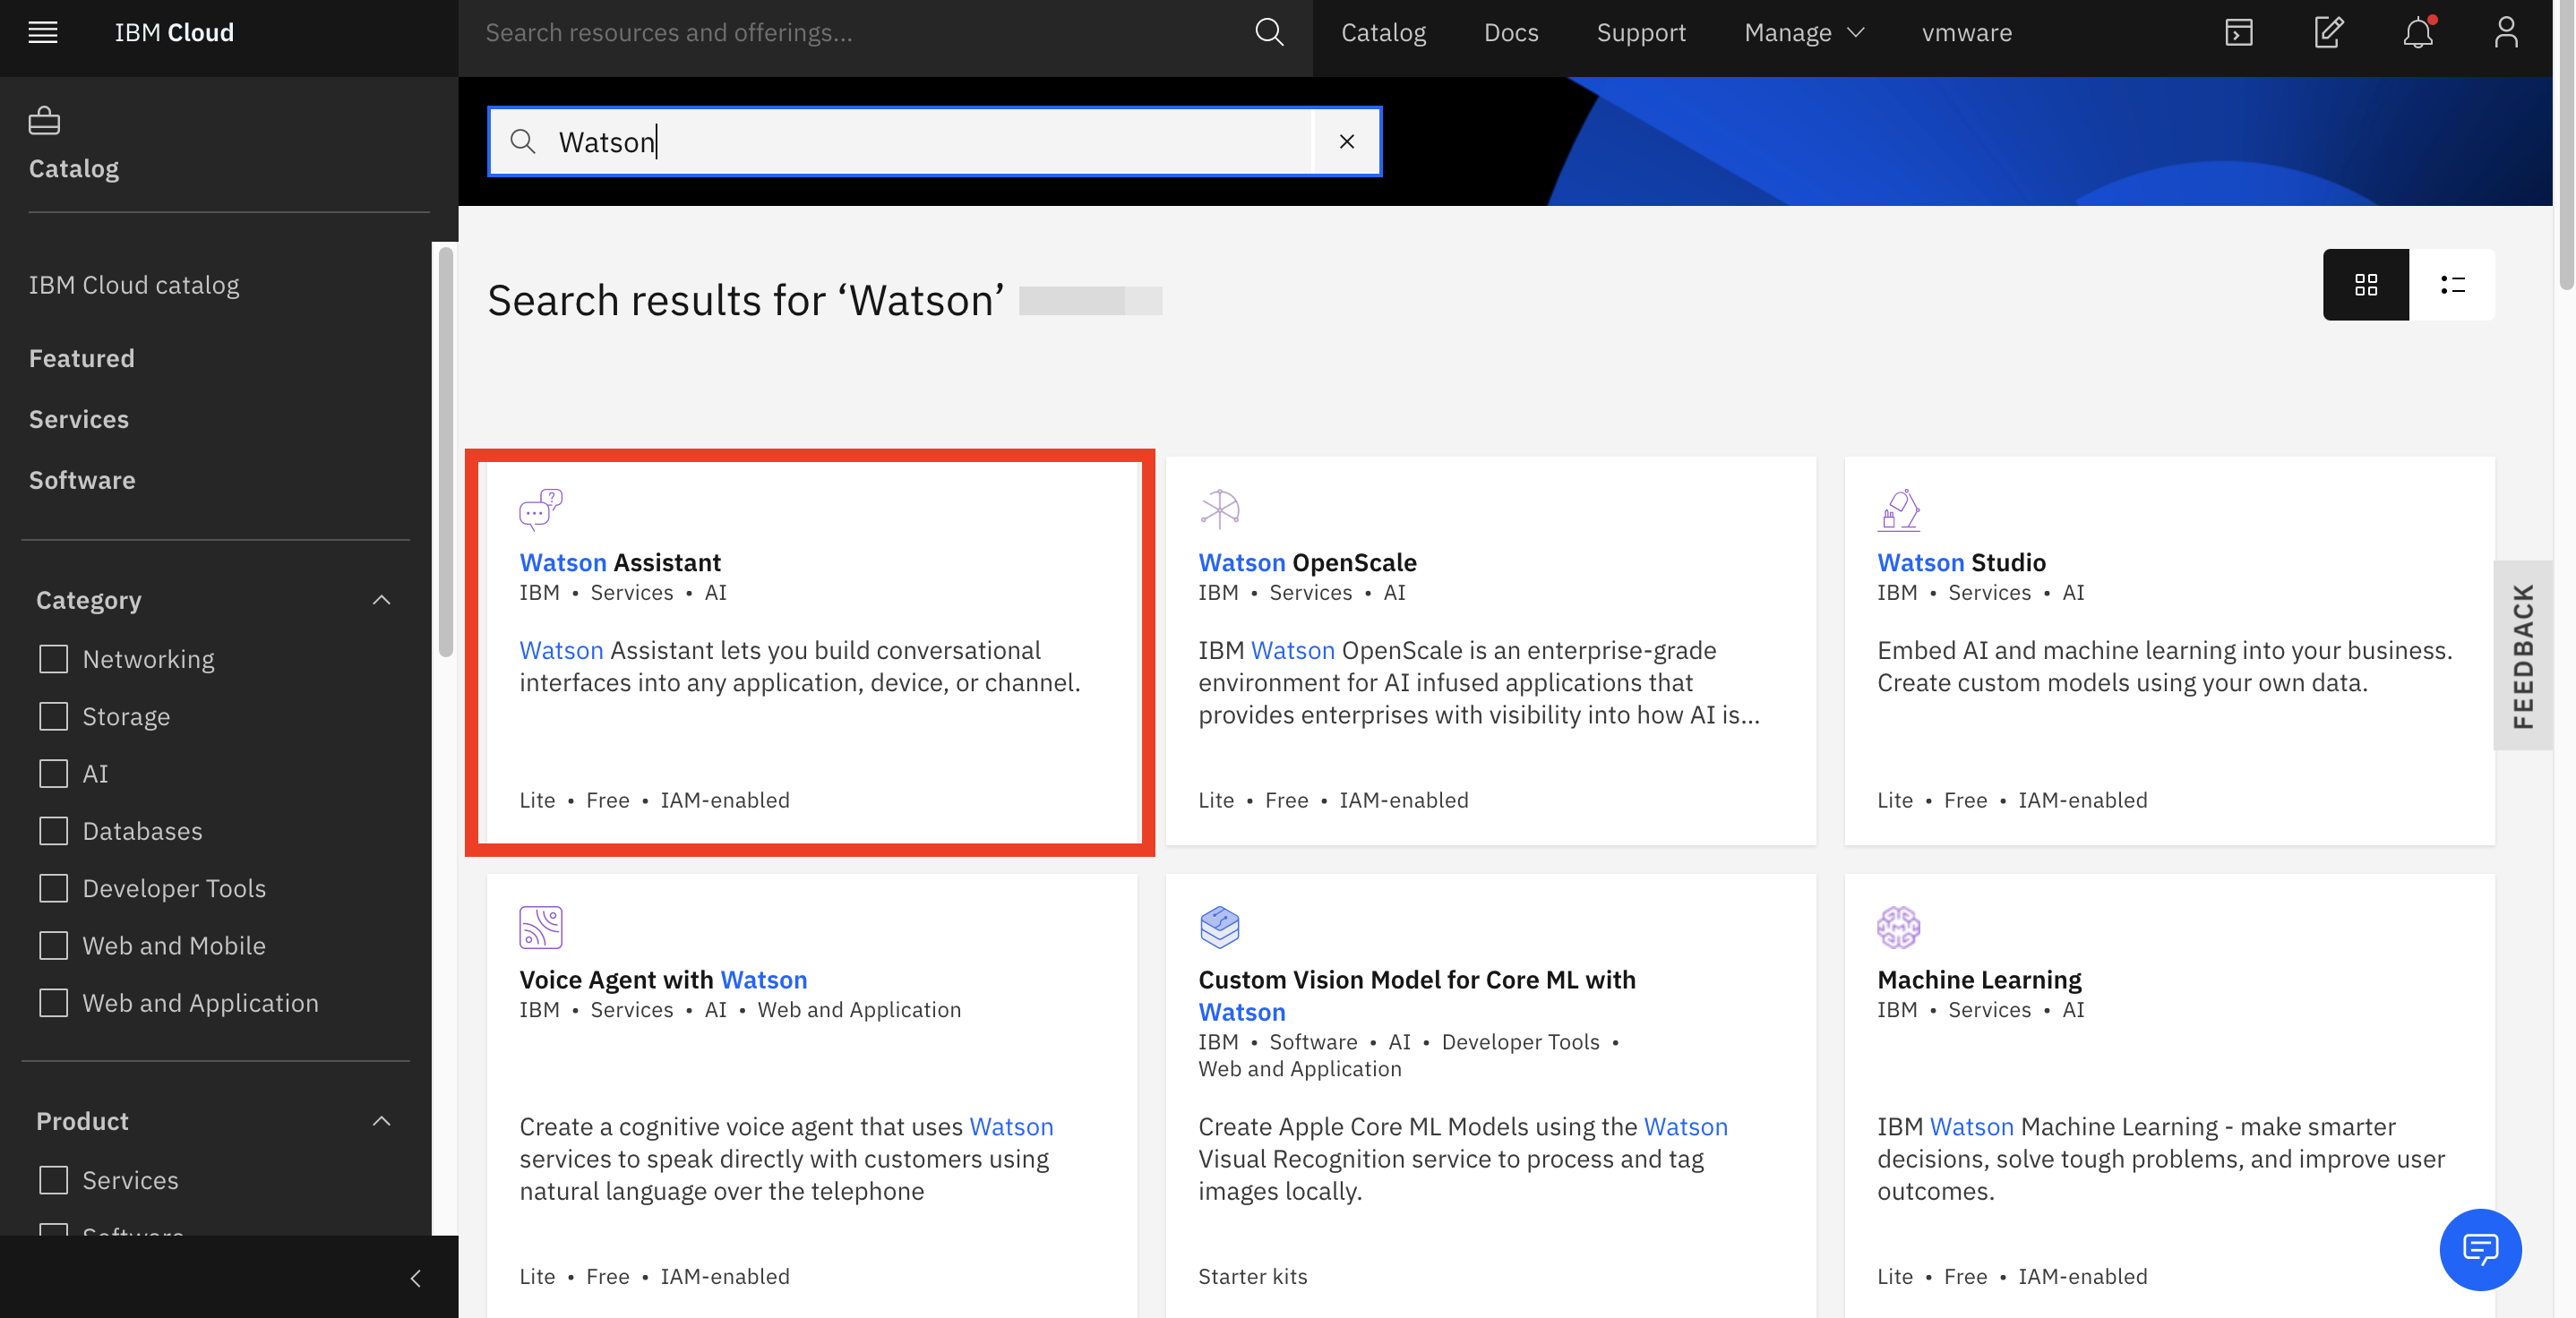The height and width of the screenshot is (1318, 2576).
Task: Open the IBM Cloud Shell icon
Action: pos(2238,32)
